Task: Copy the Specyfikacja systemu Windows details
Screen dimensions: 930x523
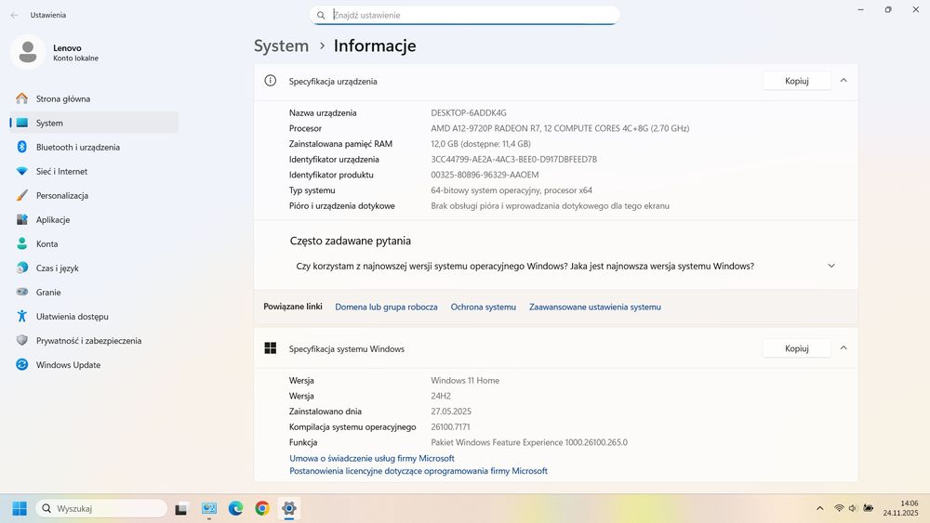Action: point(797,349)
